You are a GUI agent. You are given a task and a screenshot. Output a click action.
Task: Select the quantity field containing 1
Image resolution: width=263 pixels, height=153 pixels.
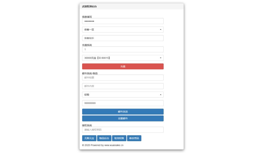(x=123, y=49)
